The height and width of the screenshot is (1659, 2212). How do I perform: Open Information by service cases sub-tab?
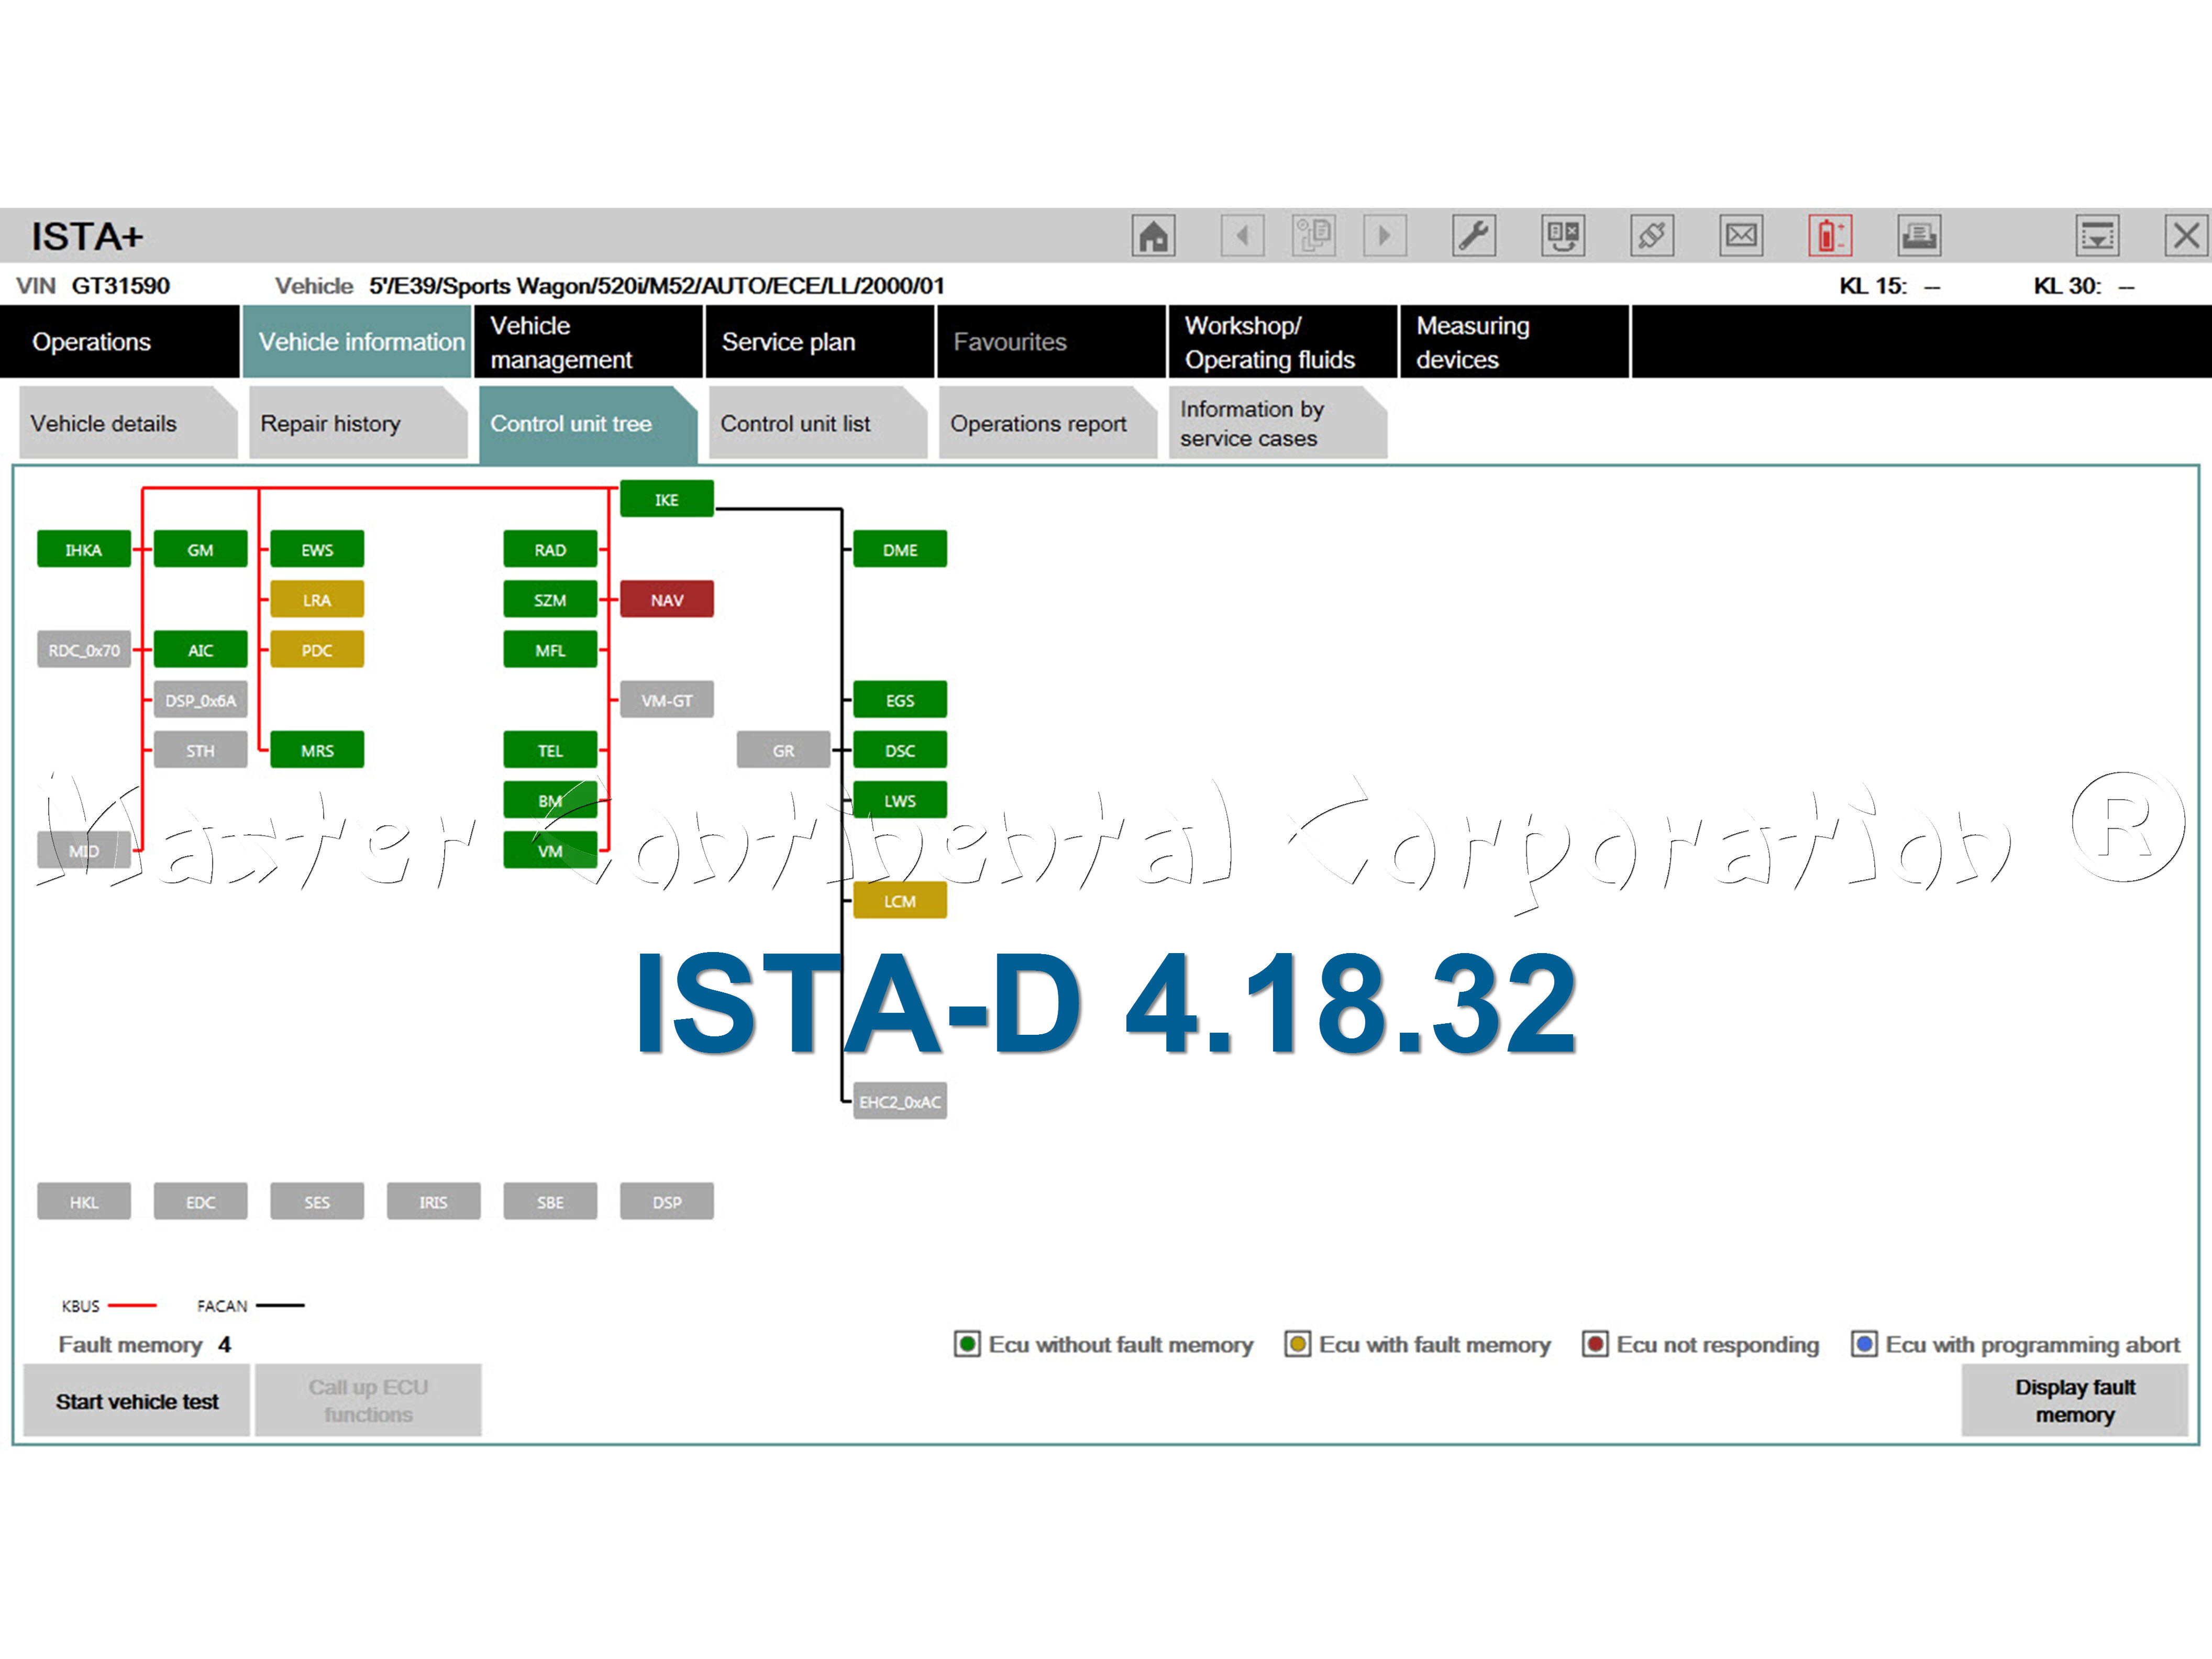1278,423
